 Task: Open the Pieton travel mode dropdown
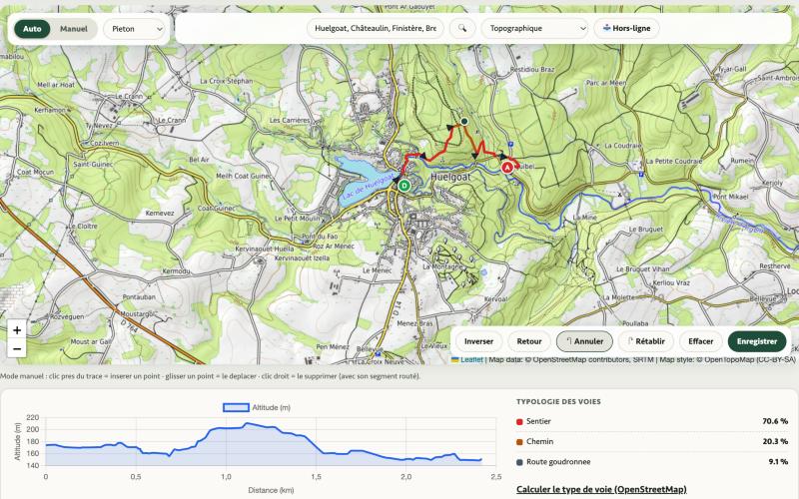136,29
